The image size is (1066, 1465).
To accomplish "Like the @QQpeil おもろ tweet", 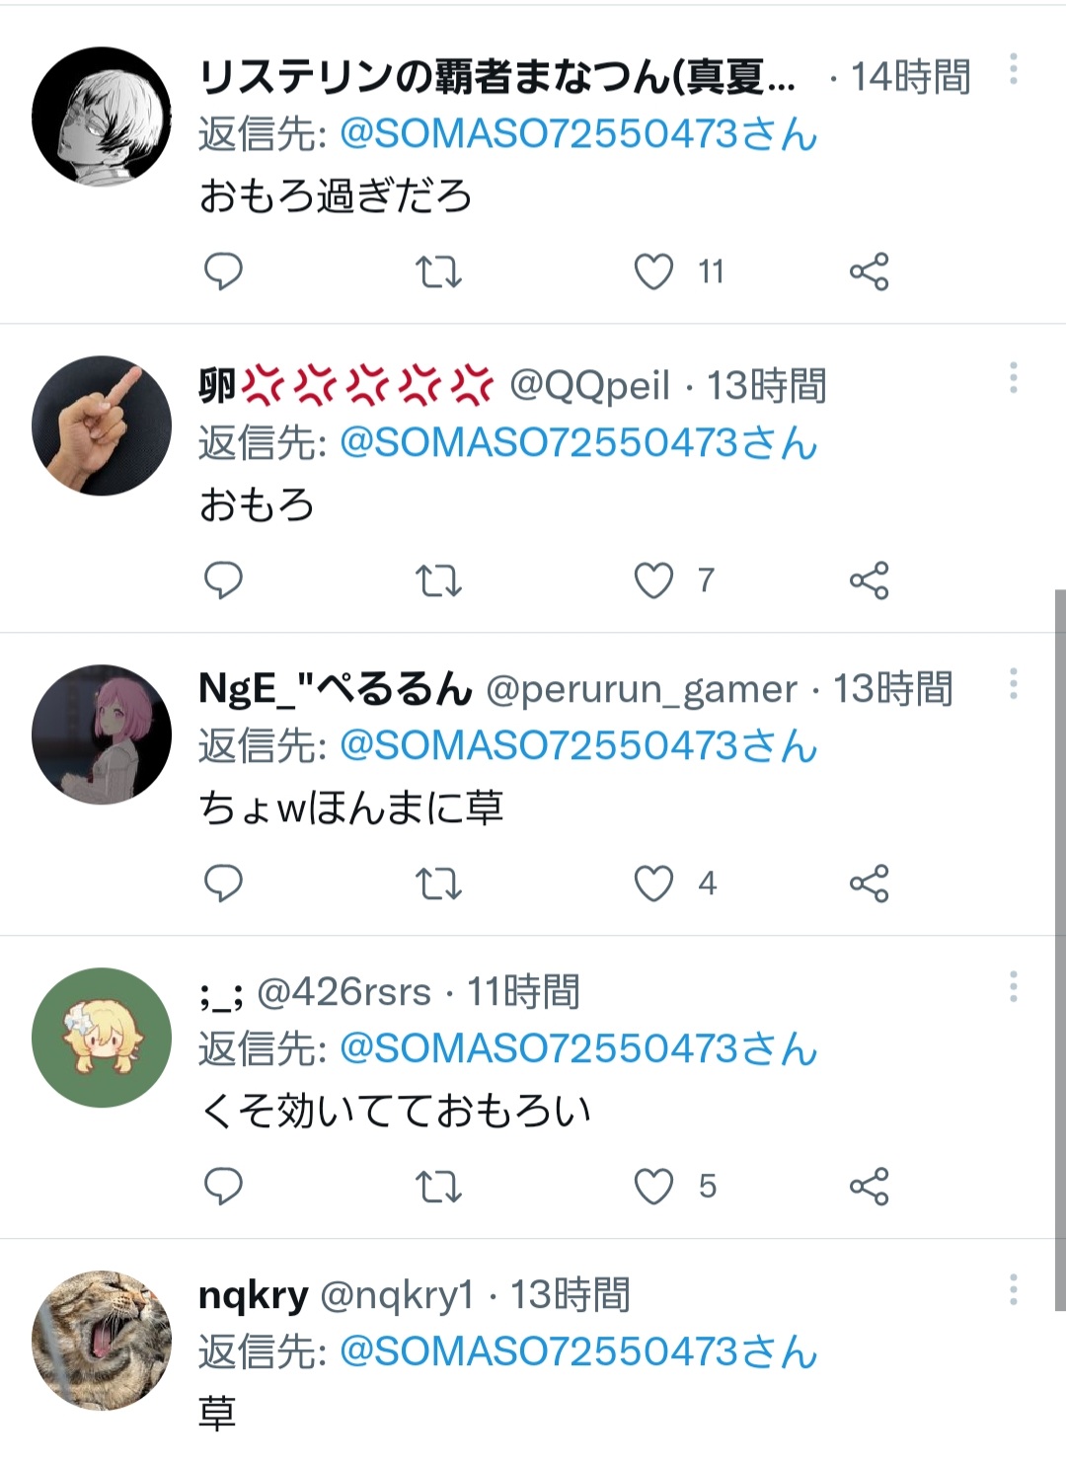I will tap(653, 580).
